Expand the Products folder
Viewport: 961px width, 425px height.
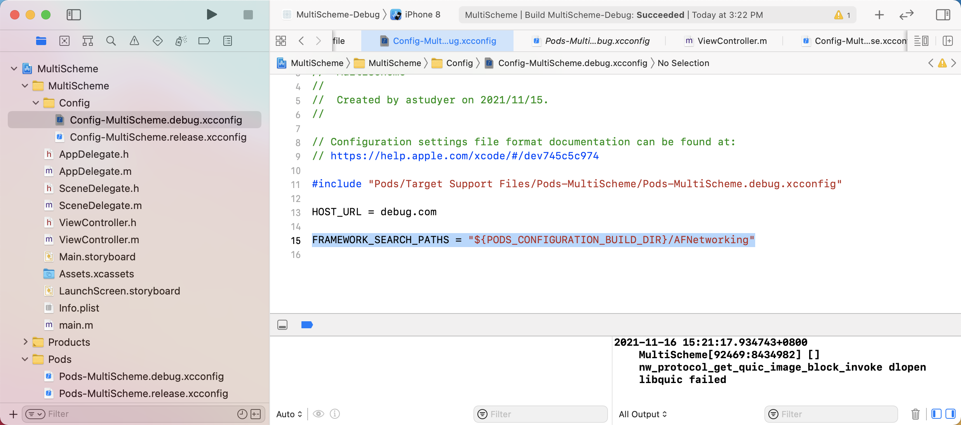(25, 342)
